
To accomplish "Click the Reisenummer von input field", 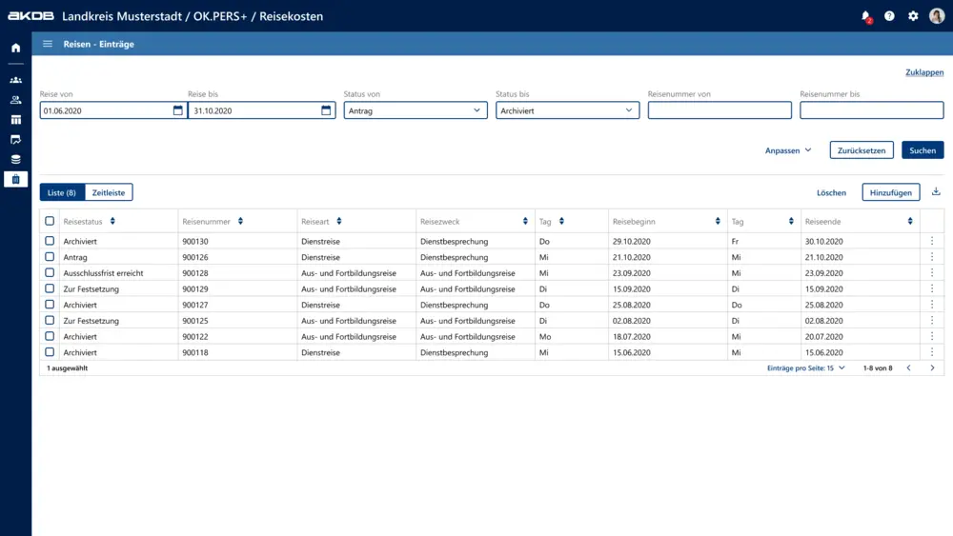I will point(720,110).
